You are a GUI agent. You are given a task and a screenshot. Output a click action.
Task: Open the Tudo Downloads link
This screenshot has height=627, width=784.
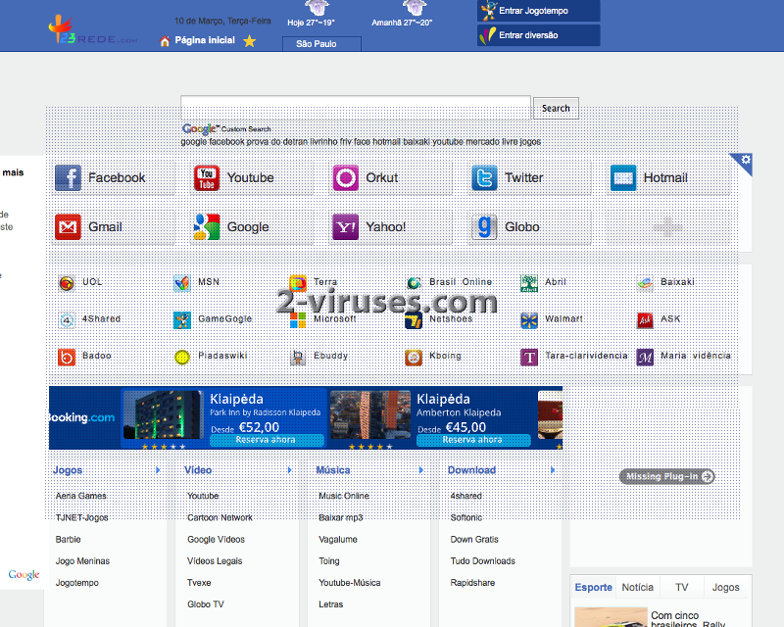click(x=482, y=561)
